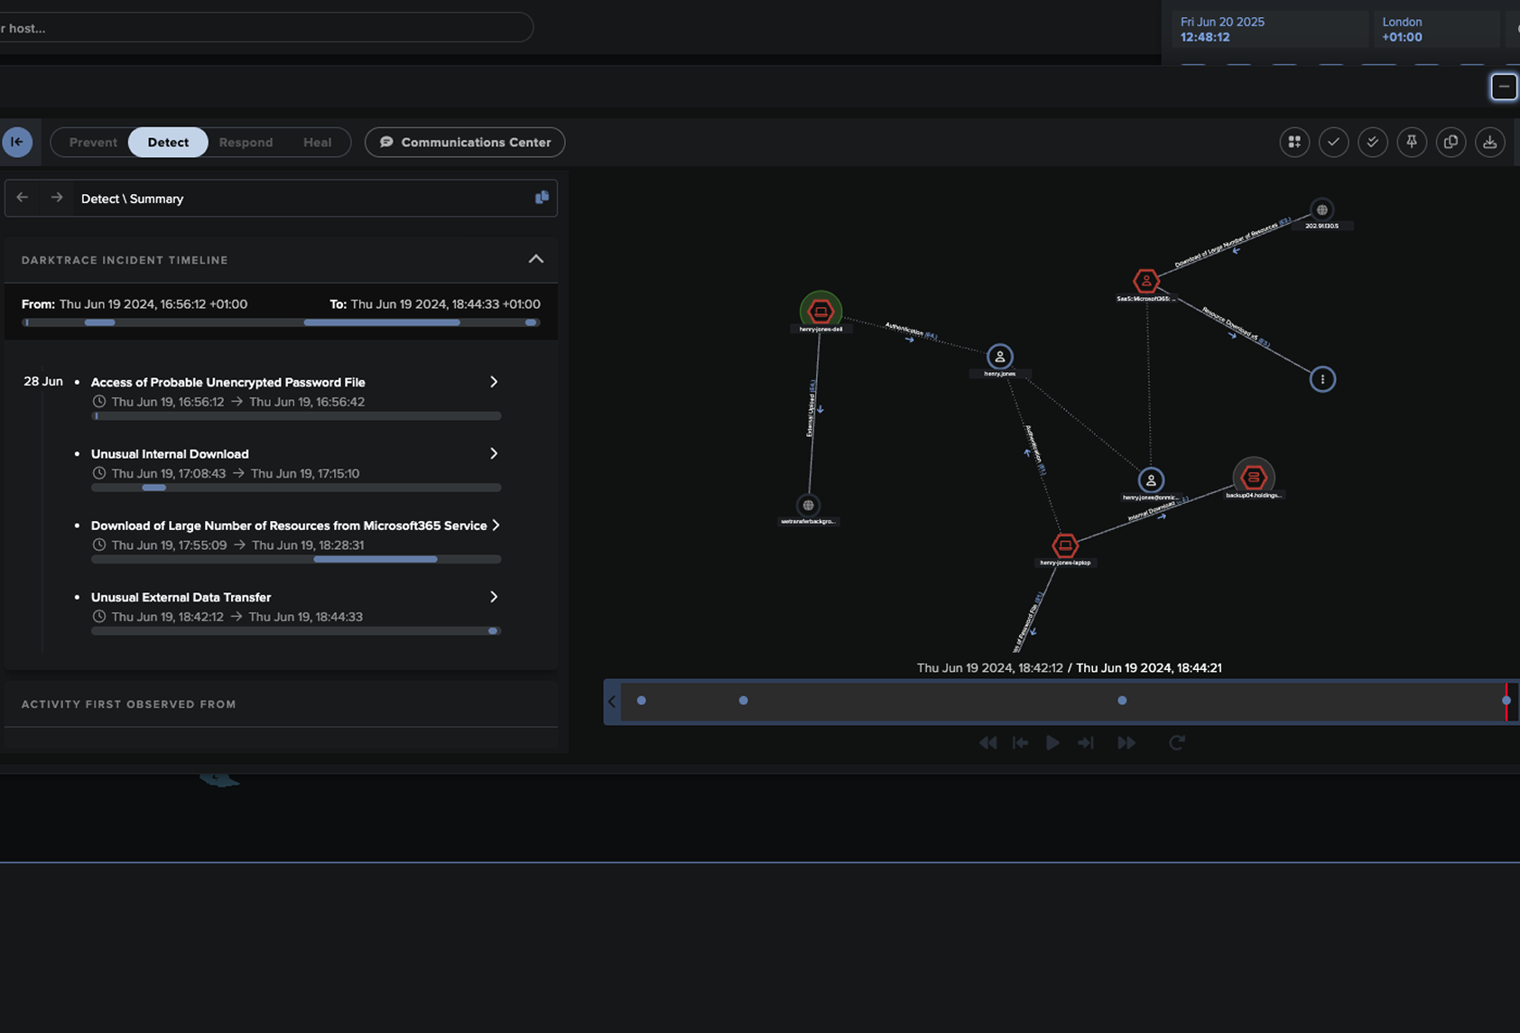Click the download report icon
Screen dimensions: 1520x1033
[1489, 142]
